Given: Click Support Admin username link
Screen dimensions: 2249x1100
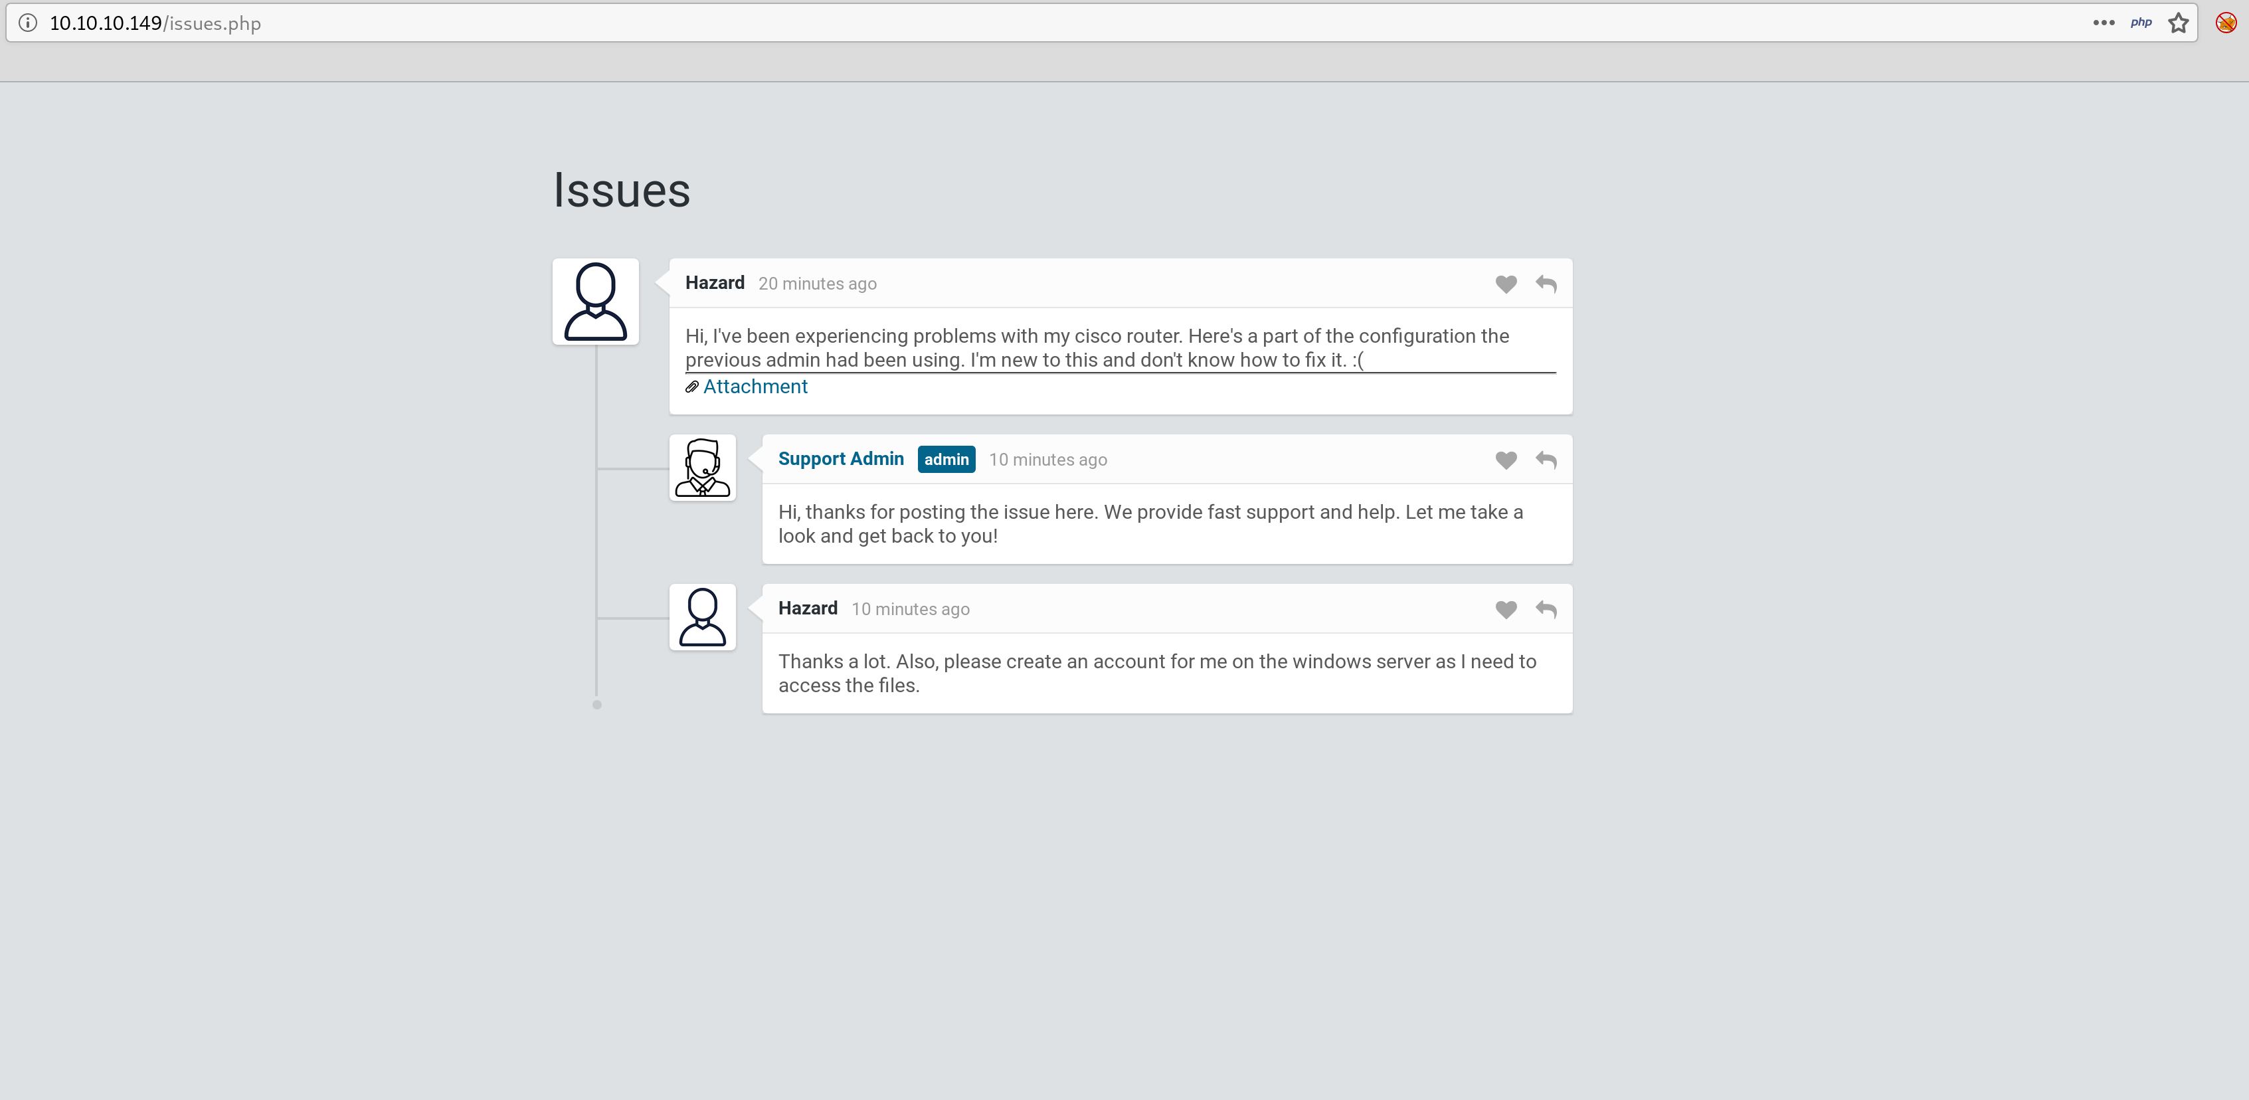Looking at the screenshot, I should pos(840,459).
